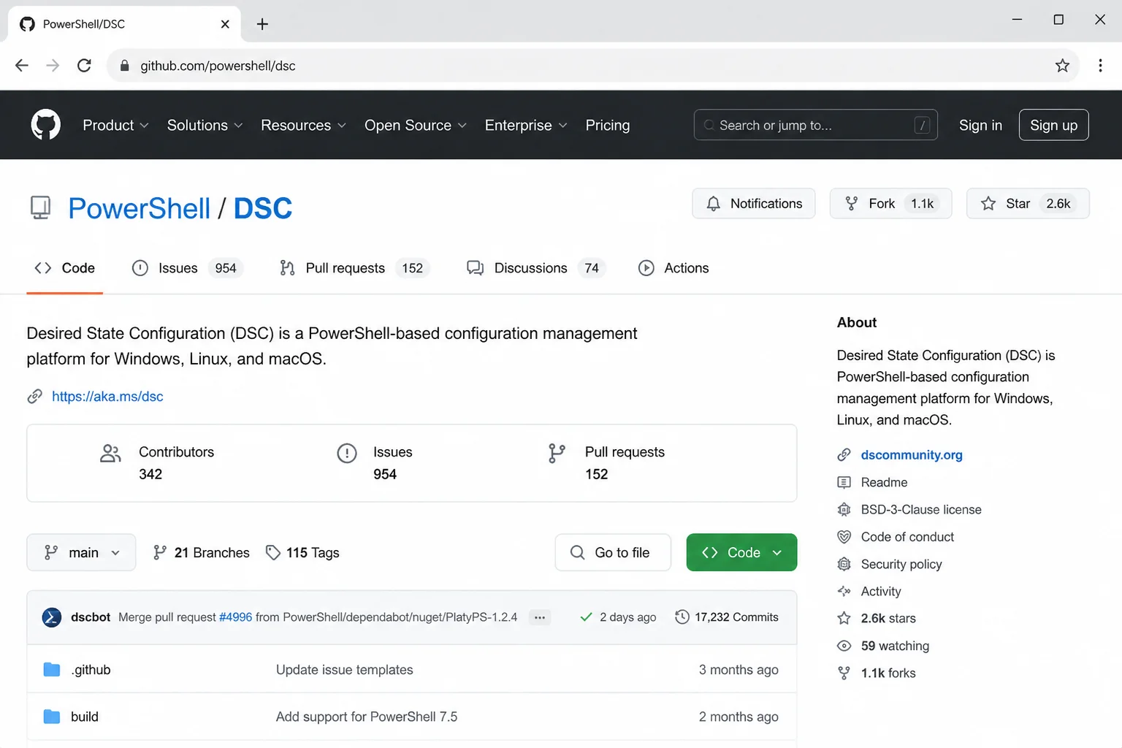
Task: Click the contributors people icon
Action: click(110, 454)
